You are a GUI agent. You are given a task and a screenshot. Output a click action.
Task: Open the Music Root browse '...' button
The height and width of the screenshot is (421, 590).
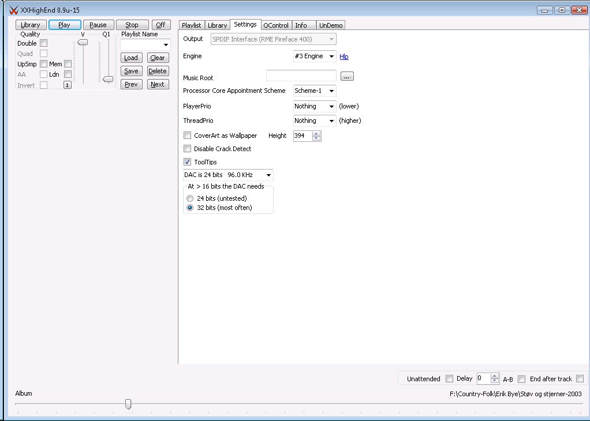click(347, 76)
